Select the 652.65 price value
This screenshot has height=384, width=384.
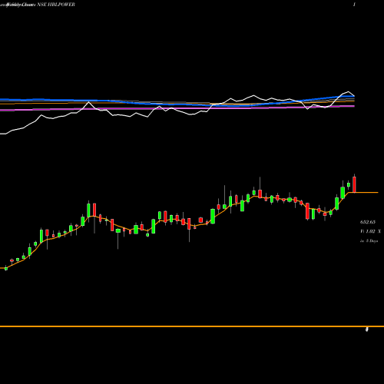368,222
